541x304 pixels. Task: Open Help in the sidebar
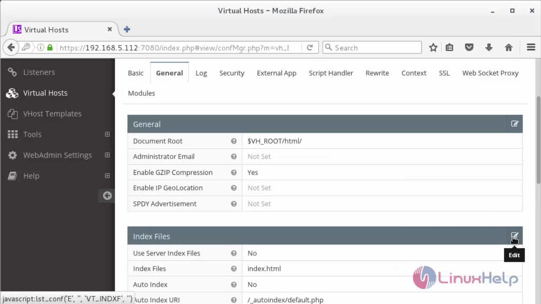(x=31, y=176)
